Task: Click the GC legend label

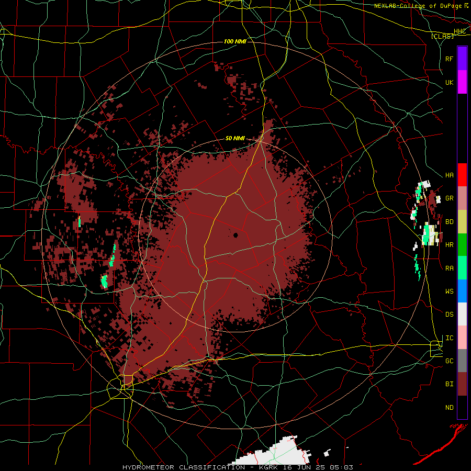Action: point(449,361)
